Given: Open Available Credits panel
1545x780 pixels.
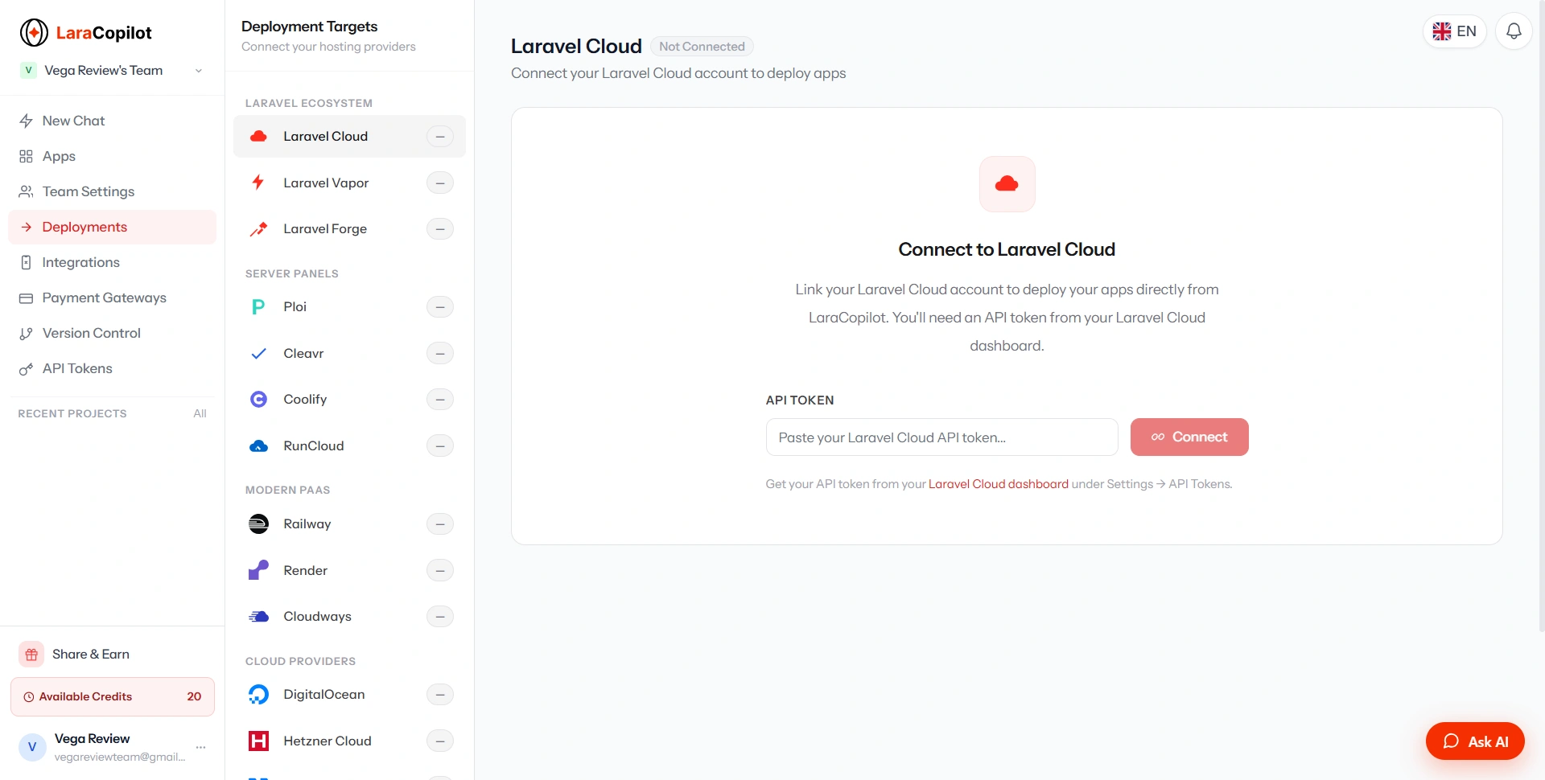Looking at the screenshot, I should click(x=112, y=696).
